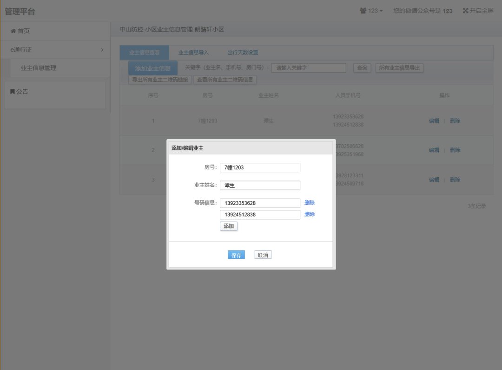Screen dimensions: 502x370
Task: Click the bookmark icon next to 公告
Action: 13,92
